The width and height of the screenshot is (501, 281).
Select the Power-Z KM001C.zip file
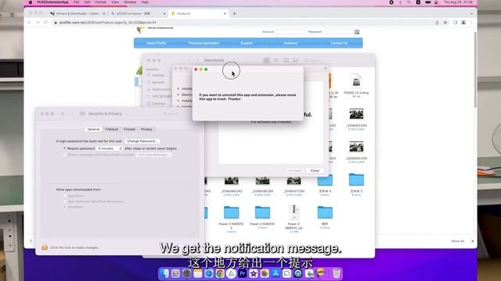coord(294,218)
